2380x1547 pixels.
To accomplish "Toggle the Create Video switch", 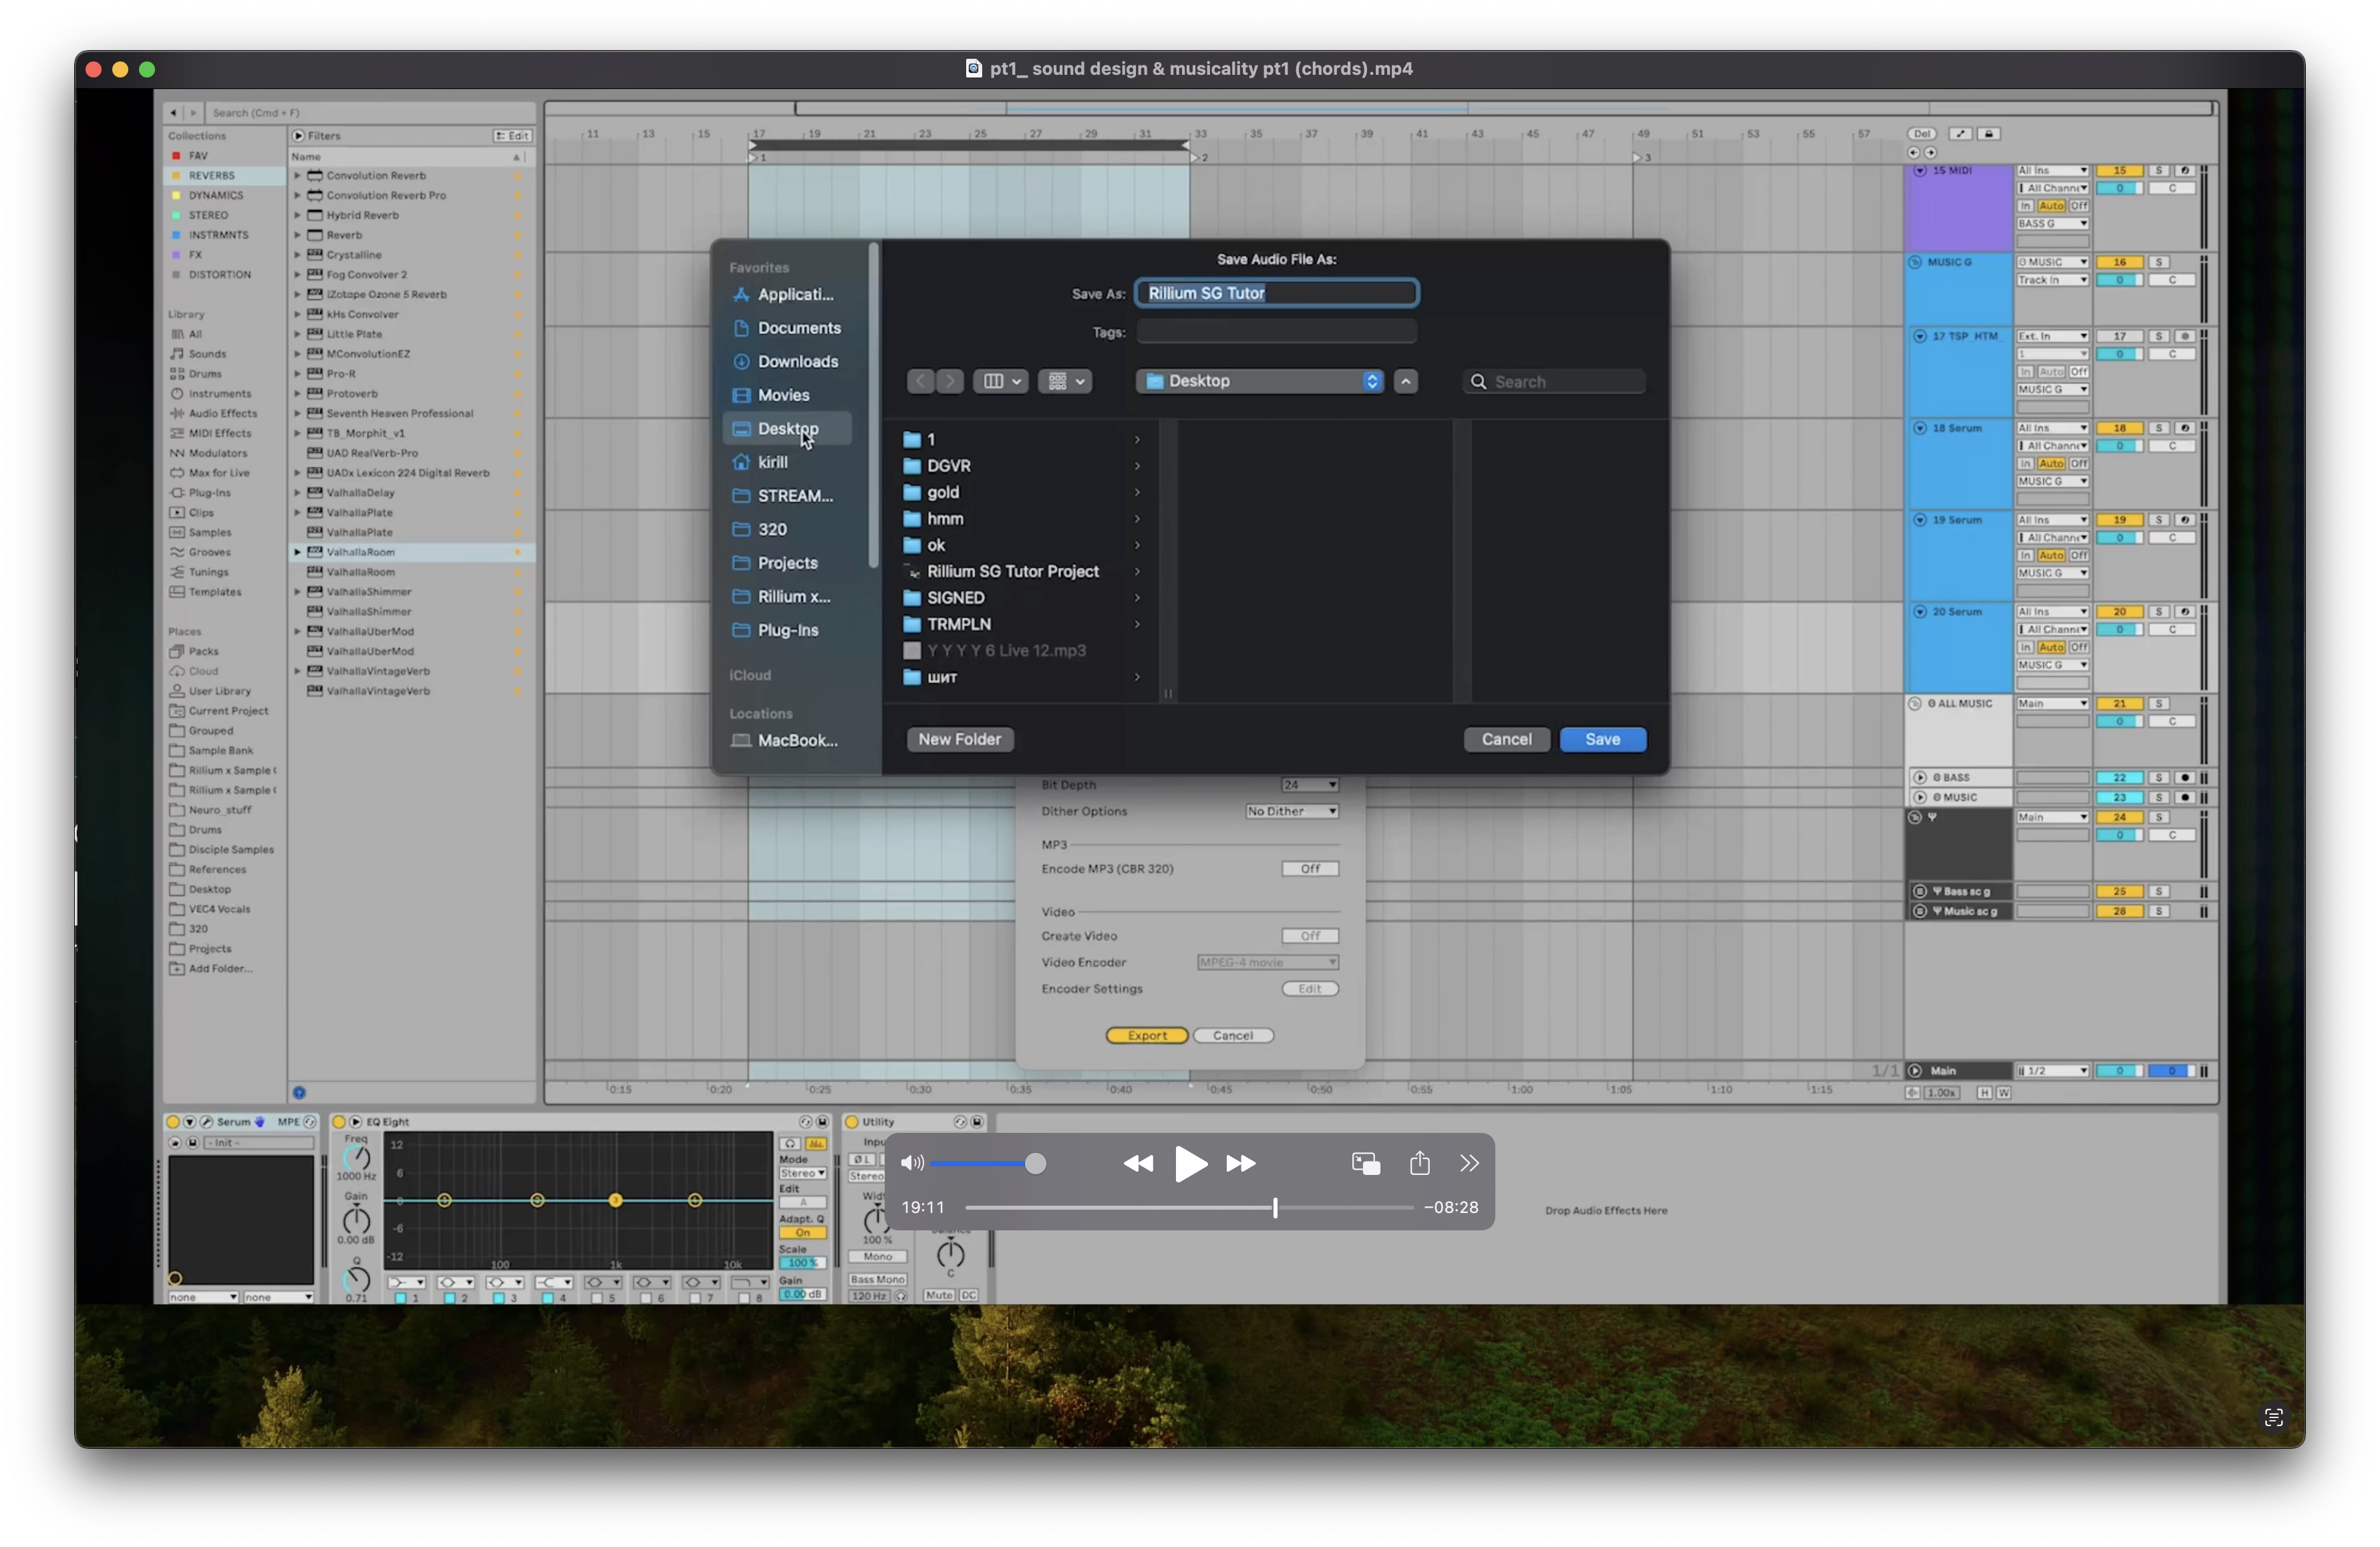I will [1310, 935].
